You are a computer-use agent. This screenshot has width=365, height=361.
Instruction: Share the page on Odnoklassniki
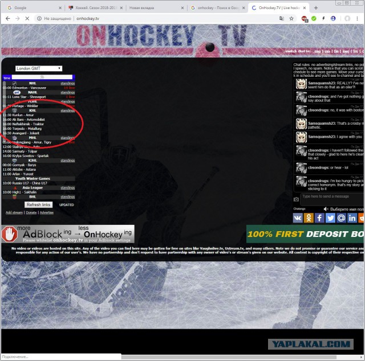[x=309, y=218]
